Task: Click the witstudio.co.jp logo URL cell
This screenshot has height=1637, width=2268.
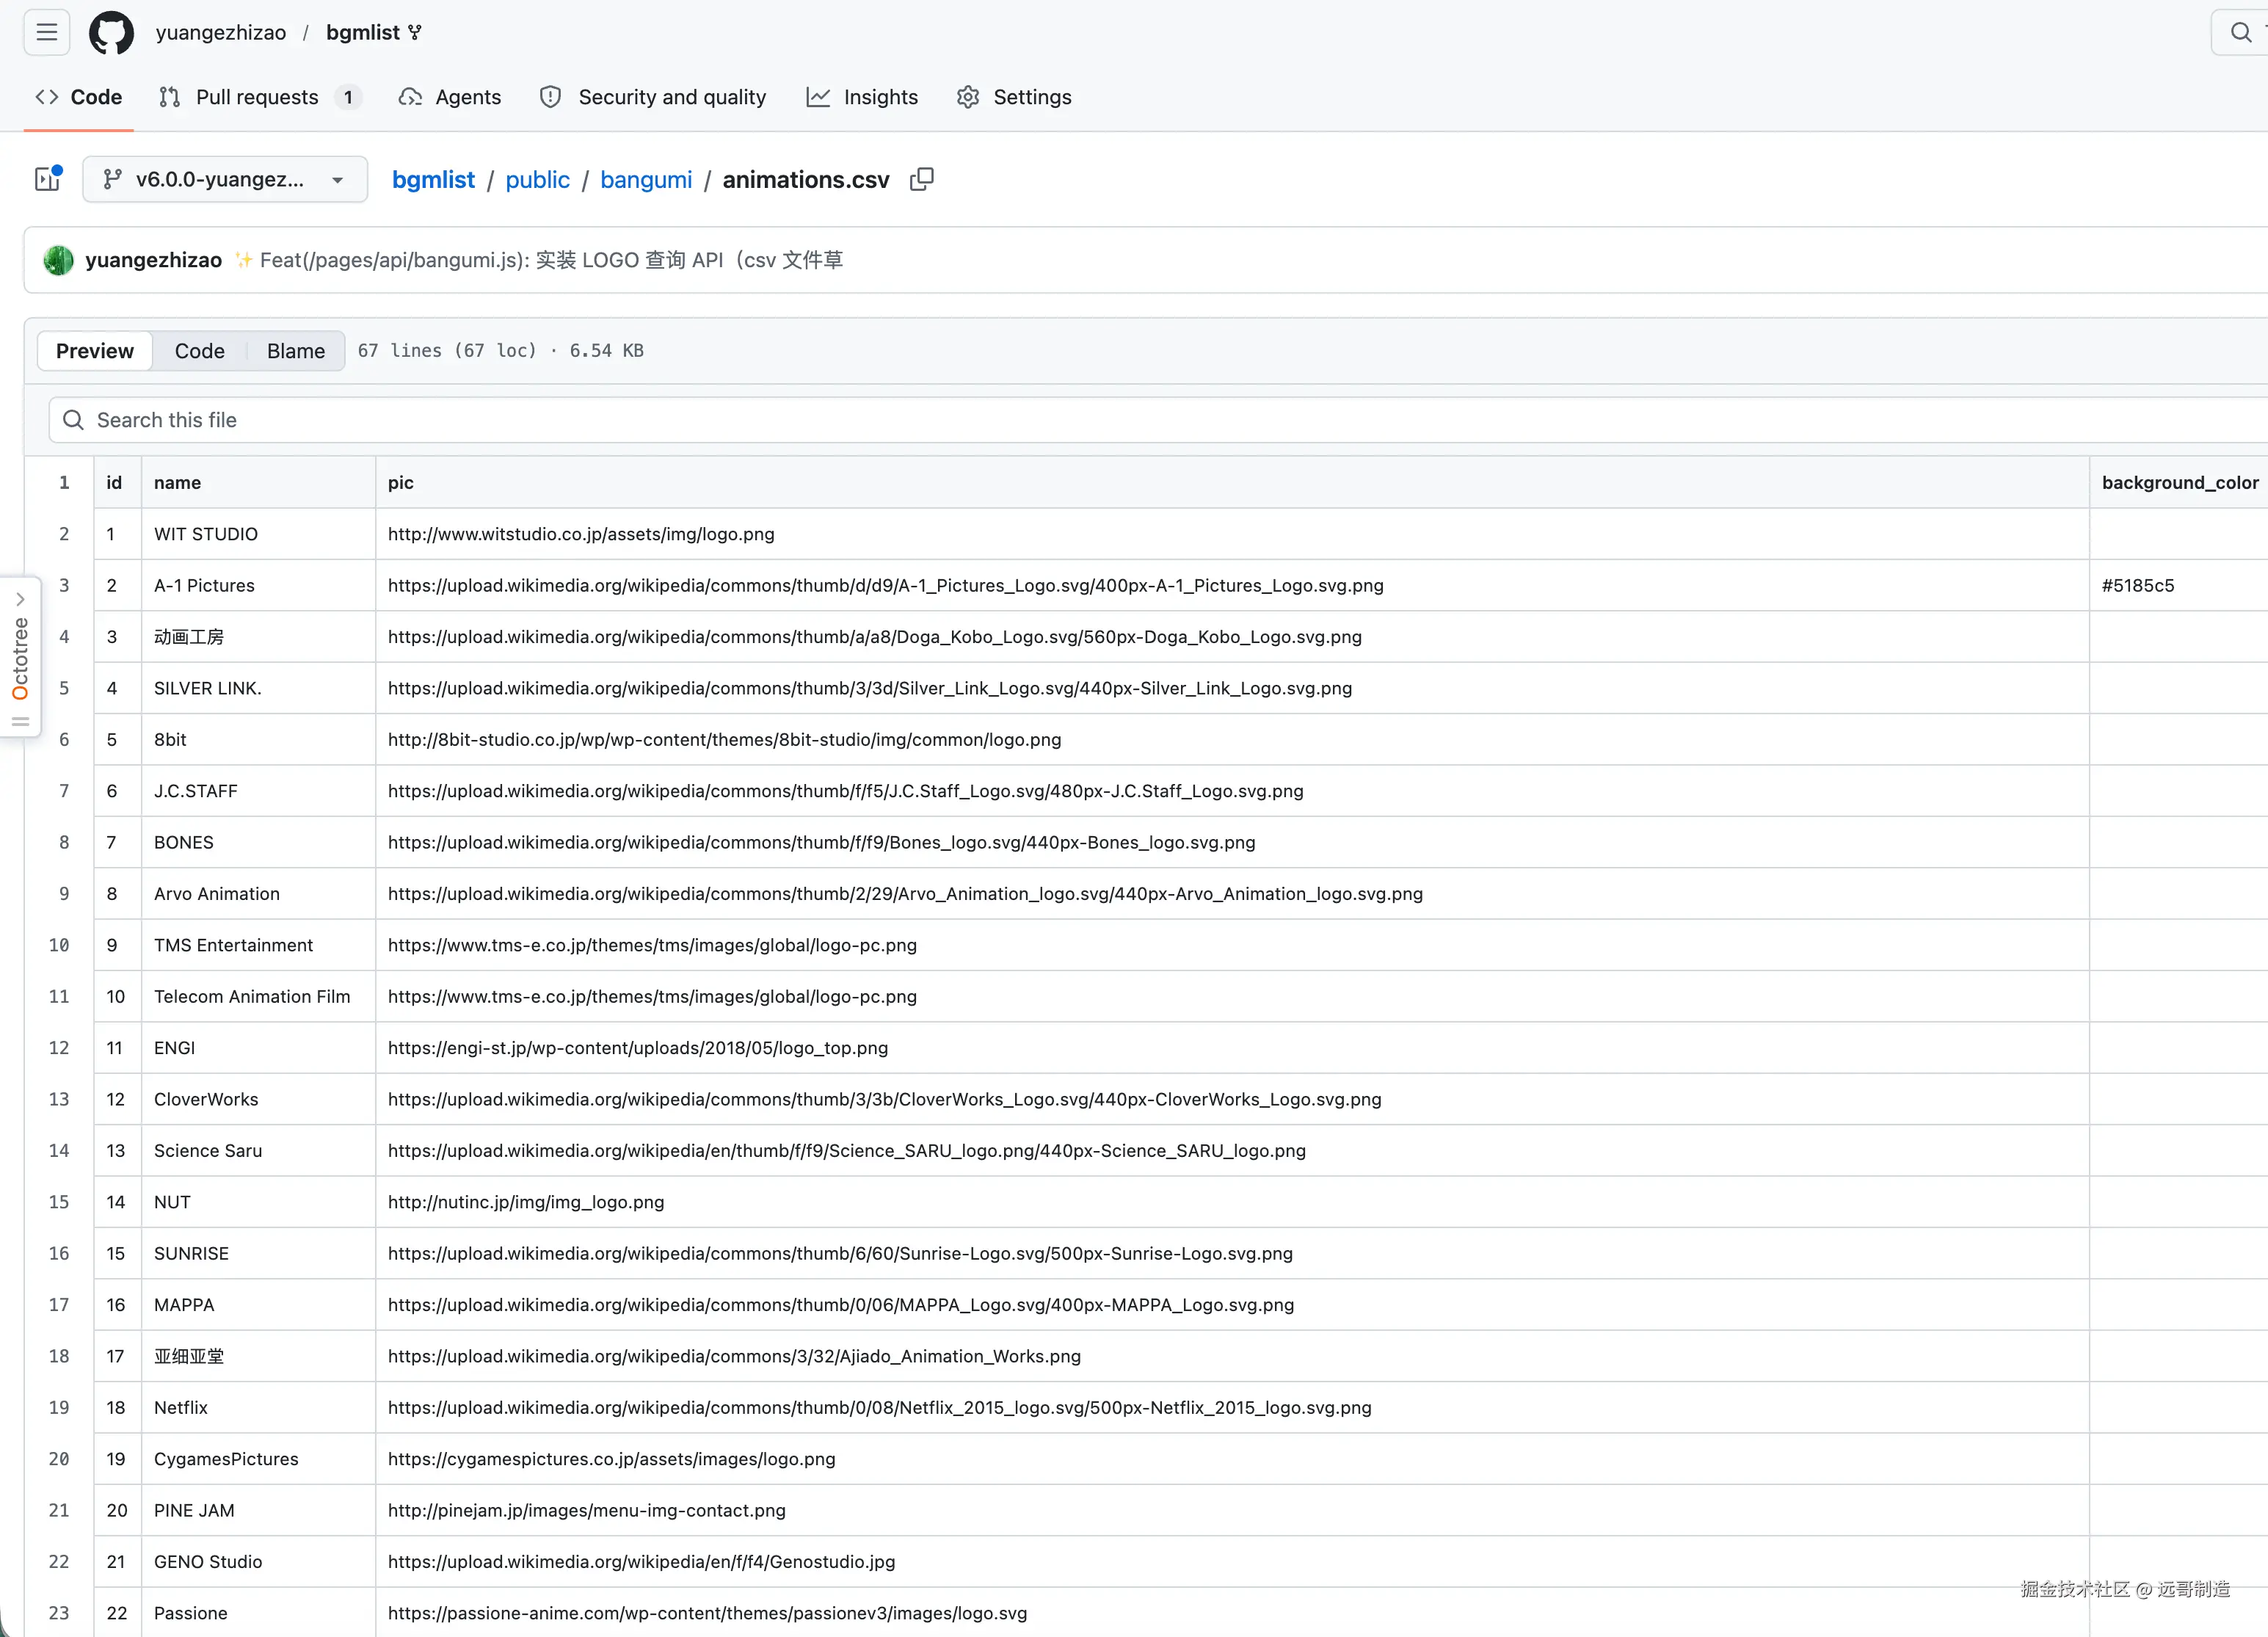Action: pos(1232,534)
